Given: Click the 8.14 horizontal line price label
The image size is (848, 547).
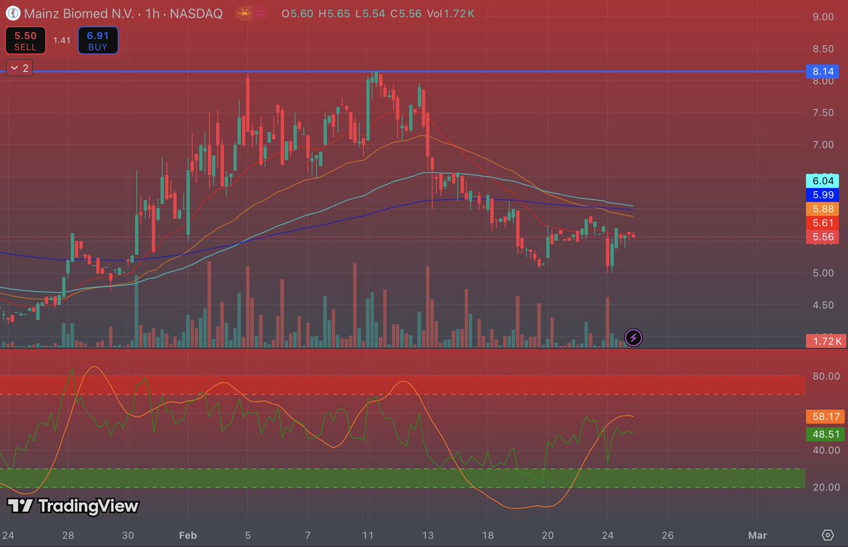Looking at the screenshot, I should coord(824,71).
